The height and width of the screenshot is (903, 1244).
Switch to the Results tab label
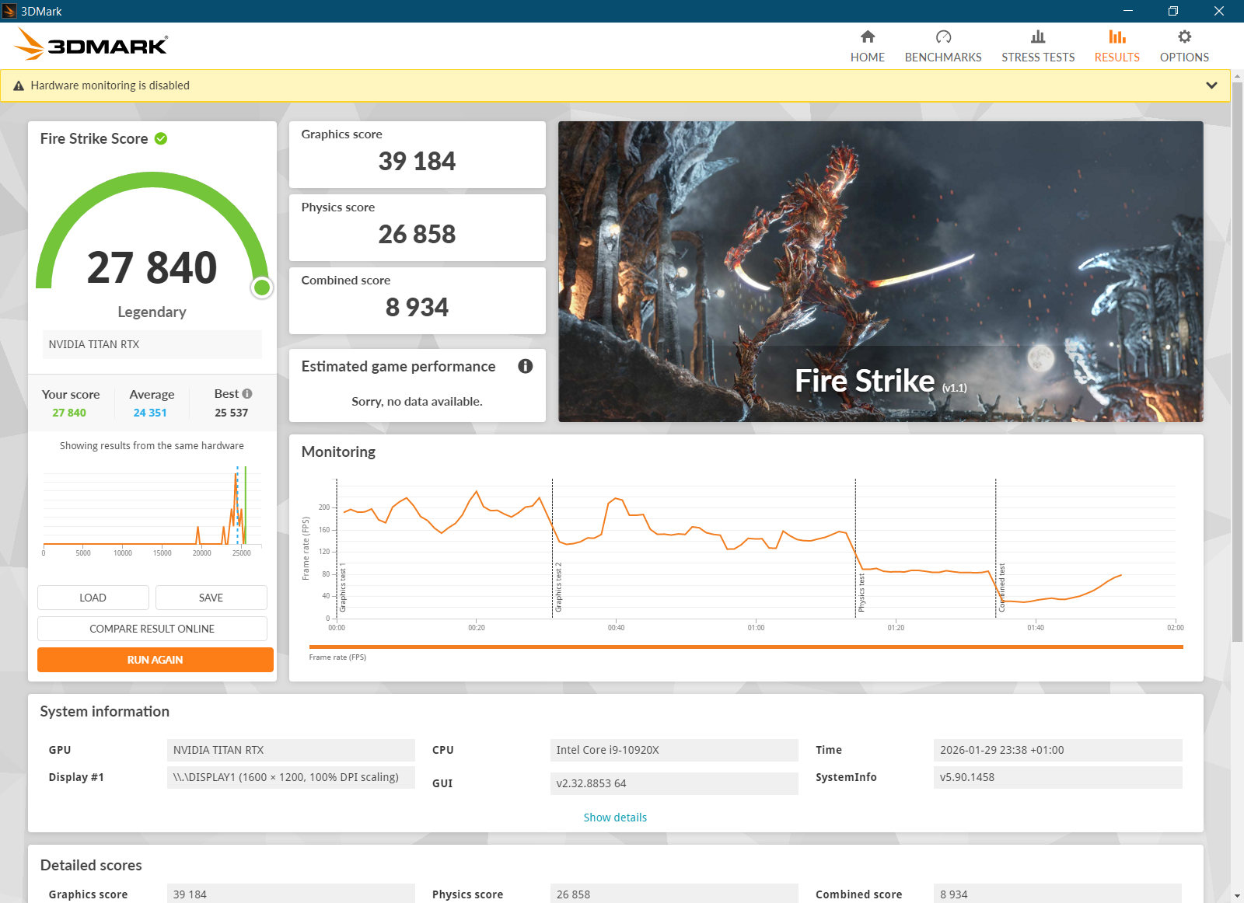pos(1116,58)
